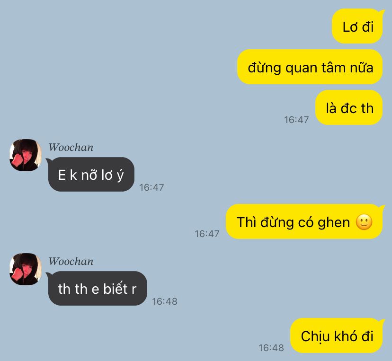The width and height of the screenshot is (392, 361).
Task: Select the 'là đc th' message bubble
Action: click(x=349, y=107)
